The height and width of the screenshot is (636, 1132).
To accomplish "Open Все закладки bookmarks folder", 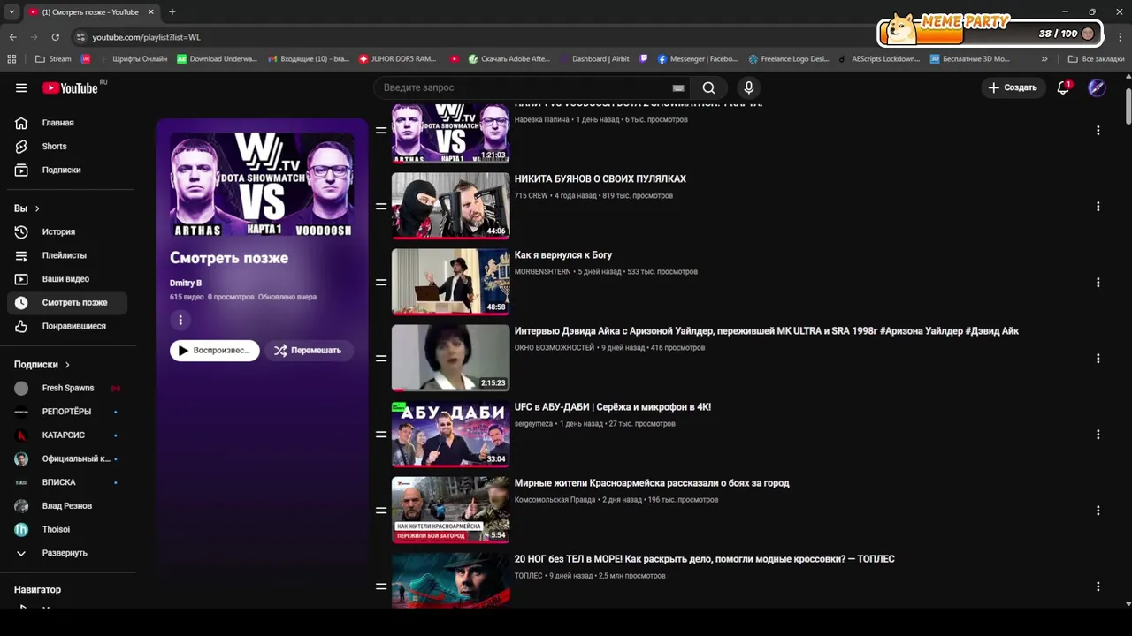I will 1097,59.
